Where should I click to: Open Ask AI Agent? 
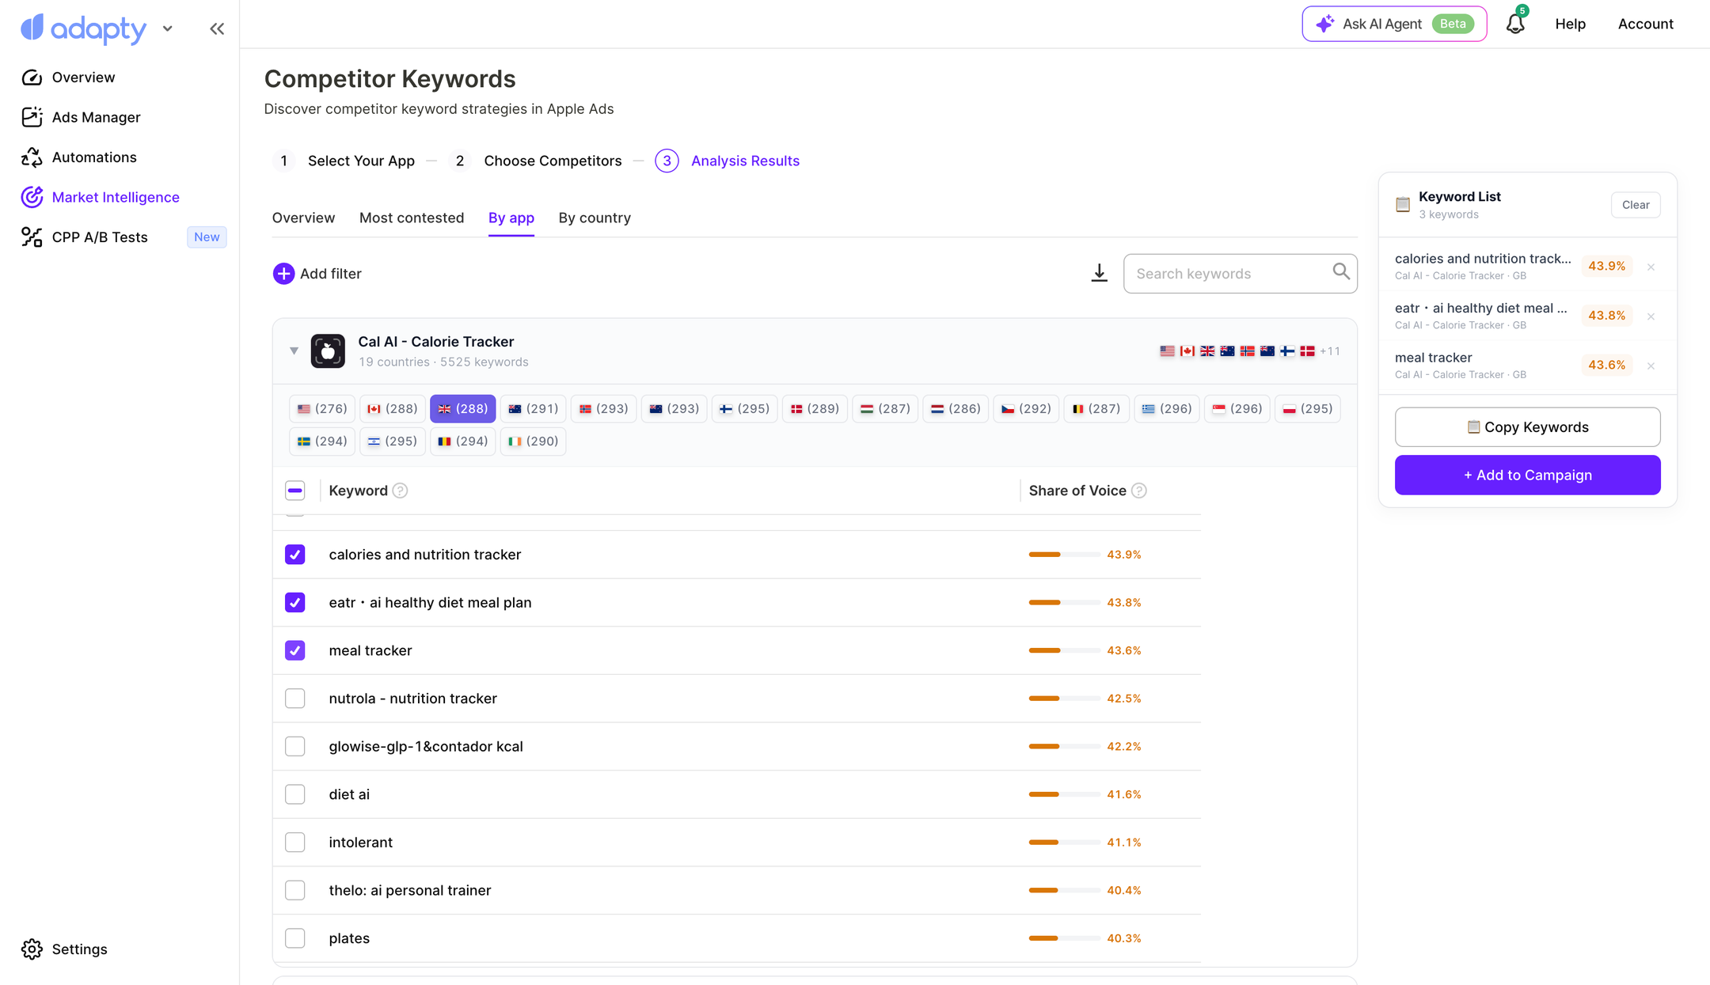[1394, 24]
